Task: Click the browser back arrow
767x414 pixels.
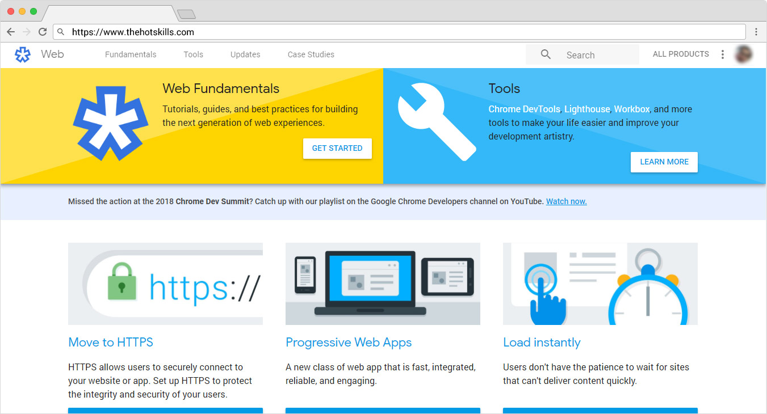Action: [11, 32]
